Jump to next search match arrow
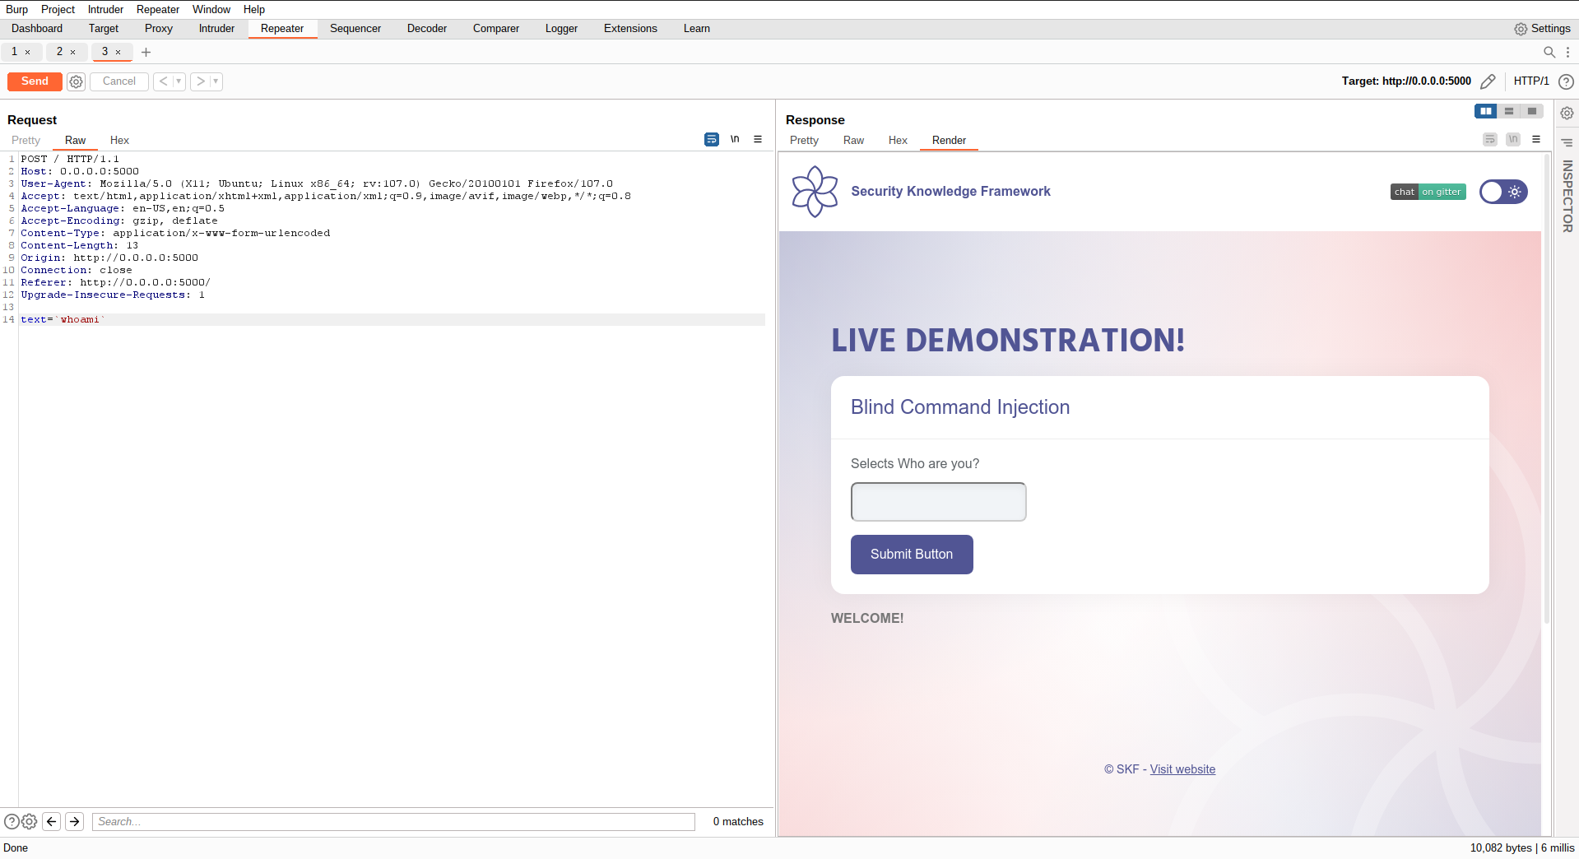This screenshot has height=859, width=1579. point(75,821)
